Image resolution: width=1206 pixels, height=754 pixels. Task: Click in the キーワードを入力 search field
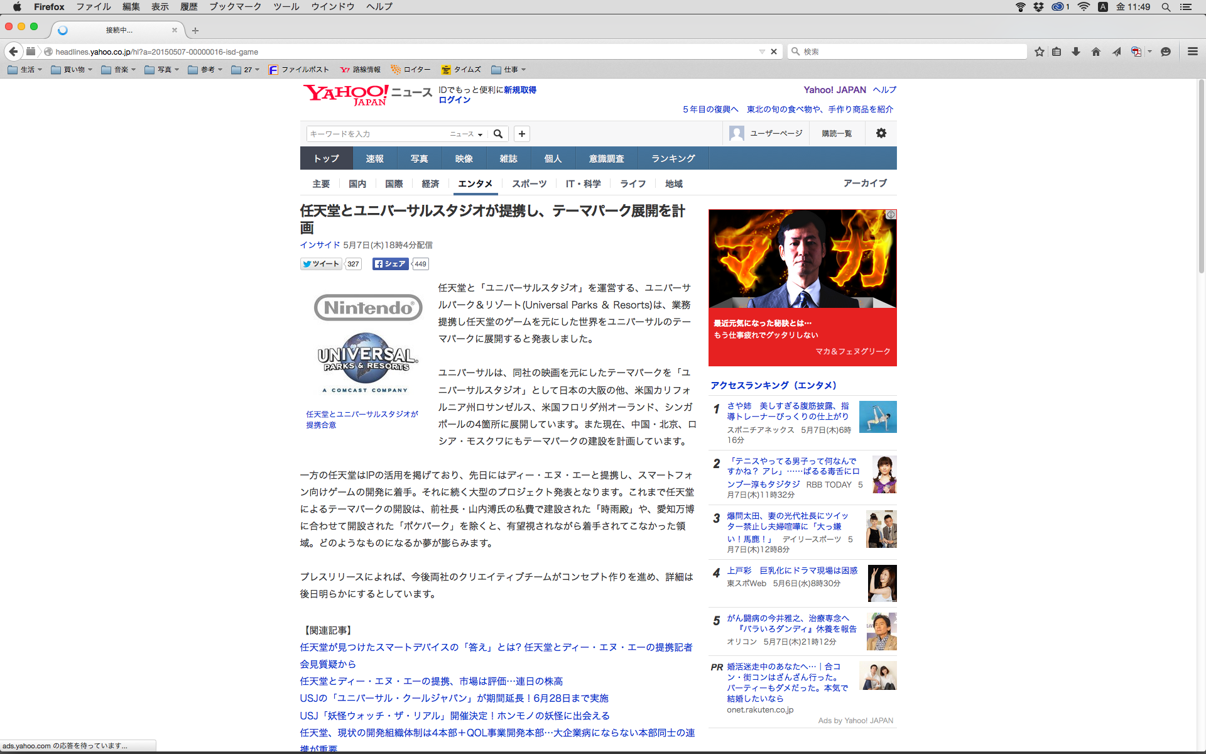(377, 134)
